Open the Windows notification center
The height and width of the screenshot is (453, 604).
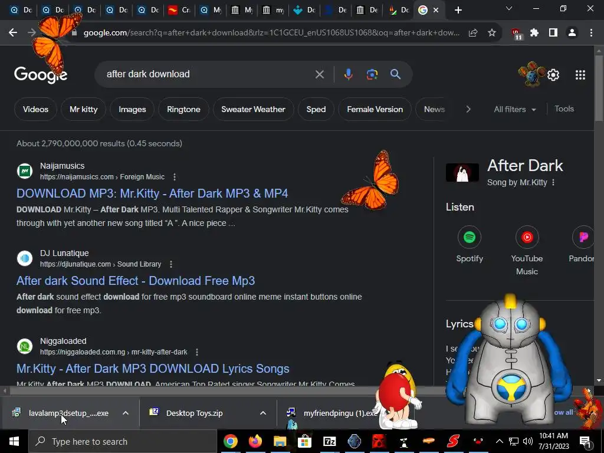coord(586,441)
